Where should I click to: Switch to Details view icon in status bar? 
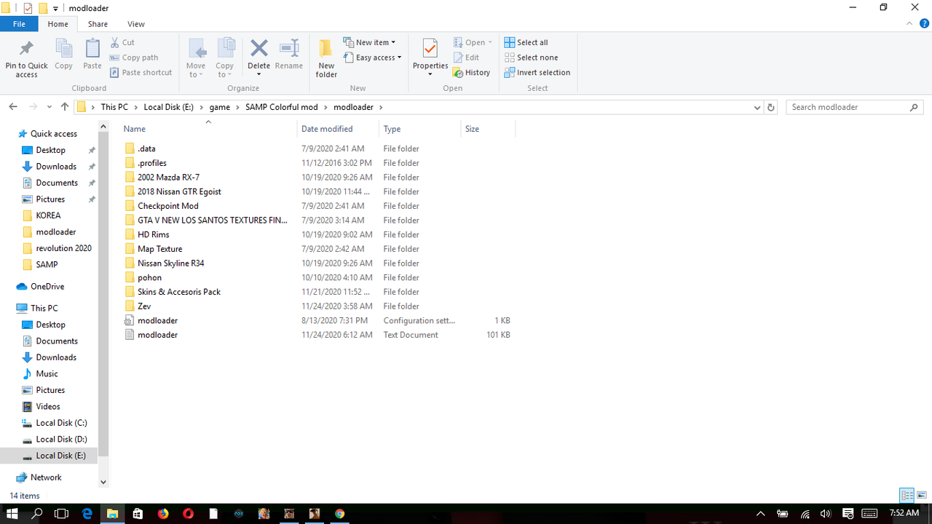click(907, 496)
